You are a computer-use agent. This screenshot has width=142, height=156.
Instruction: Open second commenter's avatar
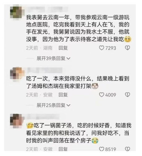coord(17,74)
